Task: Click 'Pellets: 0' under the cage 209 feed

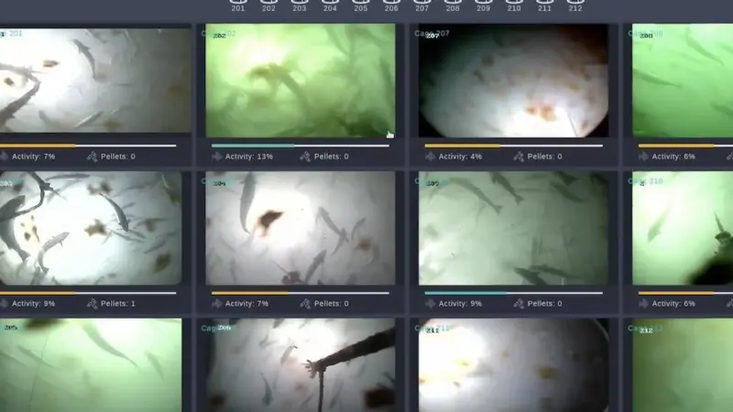Action: [x=544, y=304]
